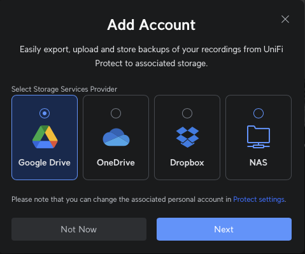Image resolution: width=305 pixels, height=254 pixels.
Task: Select the NAS radio button
Action: pos(259,113)
